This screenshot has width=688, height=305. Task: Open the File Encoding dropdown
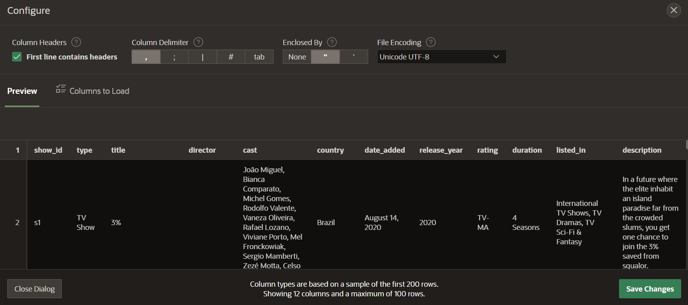click(x=441, y=57)
